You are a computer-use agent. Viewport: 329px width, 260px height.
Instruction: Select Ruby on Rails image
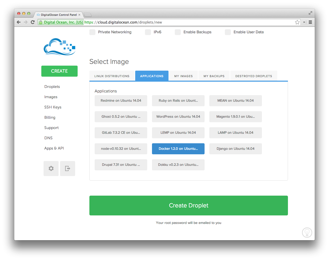click(x=178, y=101)
